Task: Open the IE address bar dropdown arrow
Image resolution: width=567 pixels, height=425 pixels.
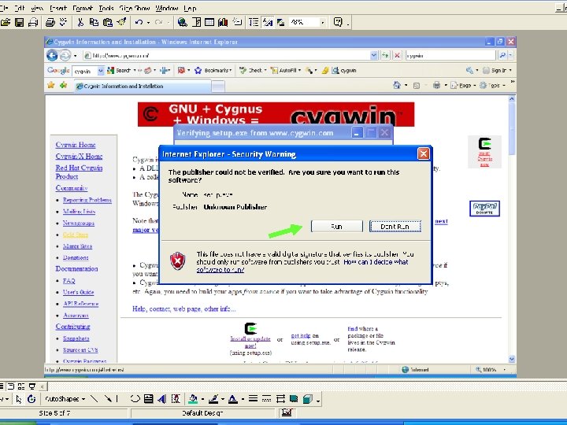Action: 374,55
